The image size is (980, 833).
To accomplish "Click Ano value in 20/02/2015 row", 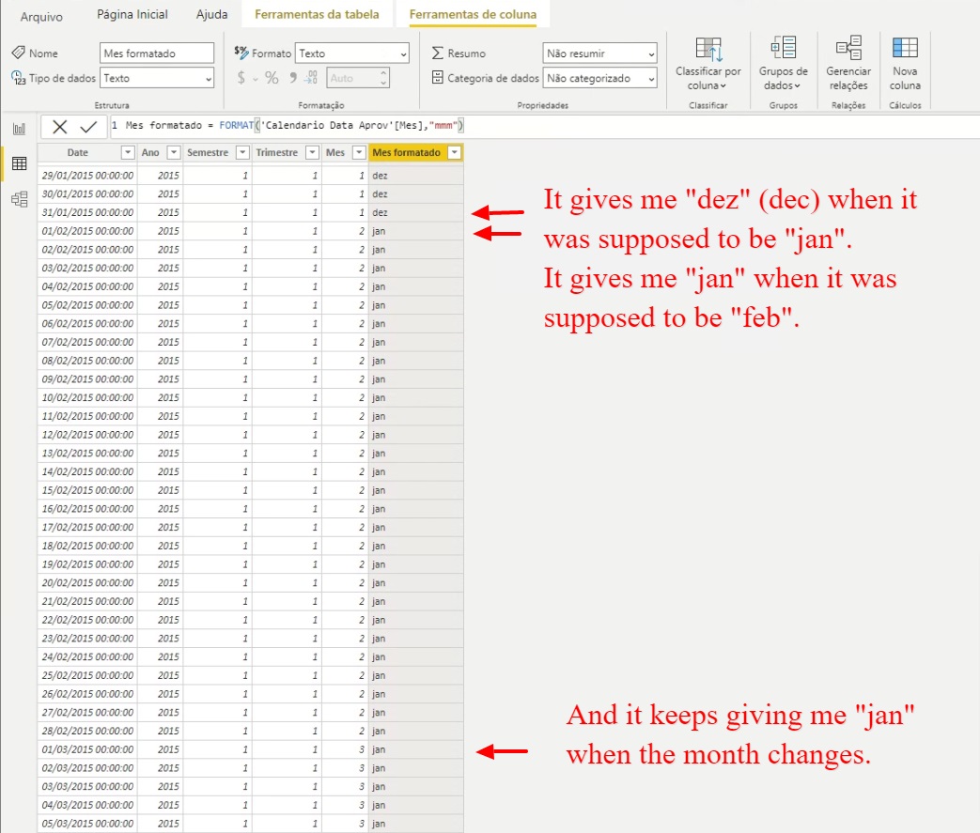I will 160,583.
